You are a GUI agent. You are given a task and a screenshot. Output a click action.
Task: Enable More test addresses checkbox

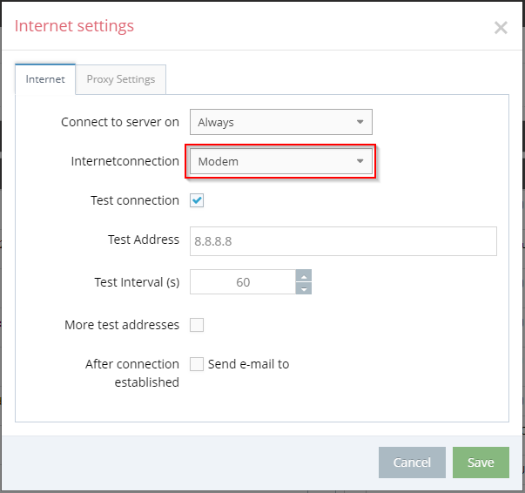click(197, 325)
